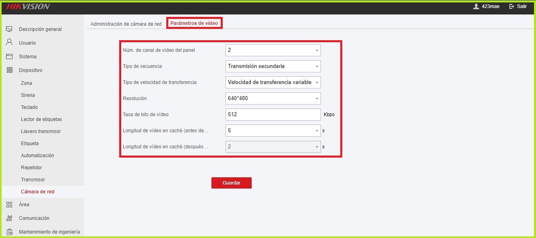Viewport: 536px width, 238px height.
Task: Click the Comunicación router icon
Action: click(x=9, y=218)
